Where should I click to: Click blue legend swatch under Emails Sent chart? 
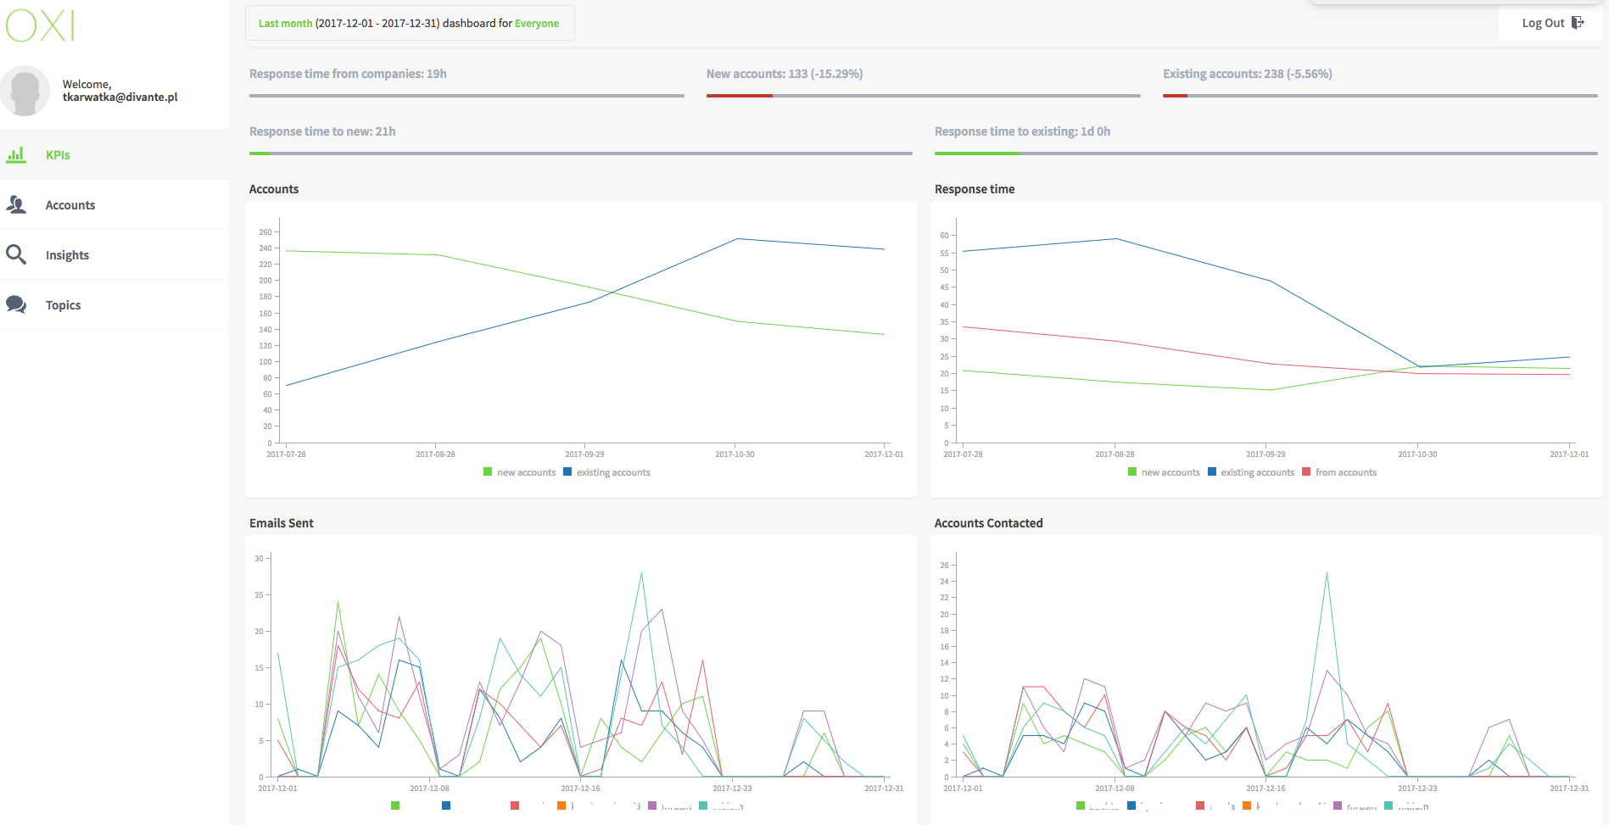point(446,805)
